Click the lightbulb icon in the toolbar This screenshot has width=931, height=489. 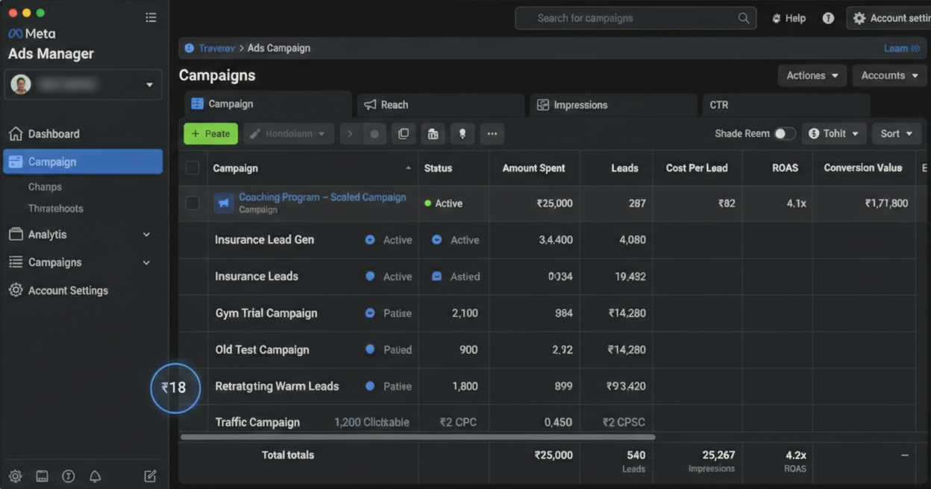(463, 134)
